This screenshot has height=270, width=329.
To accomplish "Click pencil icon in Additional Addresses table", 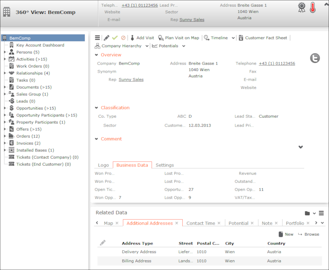I will [103, 243].
